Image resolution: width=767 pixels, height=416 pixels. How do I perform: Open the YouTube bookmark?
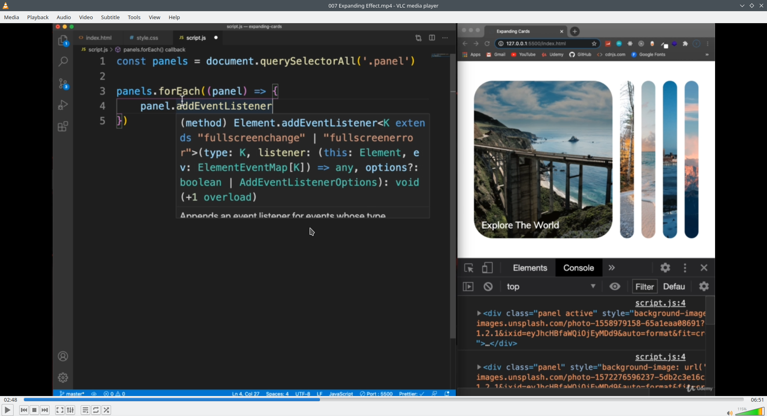click(523, 55)
